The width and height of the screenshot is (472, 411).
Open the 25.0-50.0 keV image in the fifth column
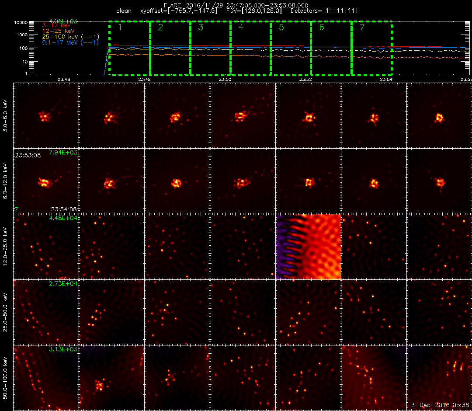[308, 312]
